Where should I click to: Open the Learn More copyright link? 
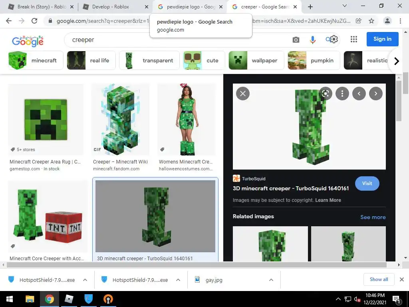(x=328, y=200)
